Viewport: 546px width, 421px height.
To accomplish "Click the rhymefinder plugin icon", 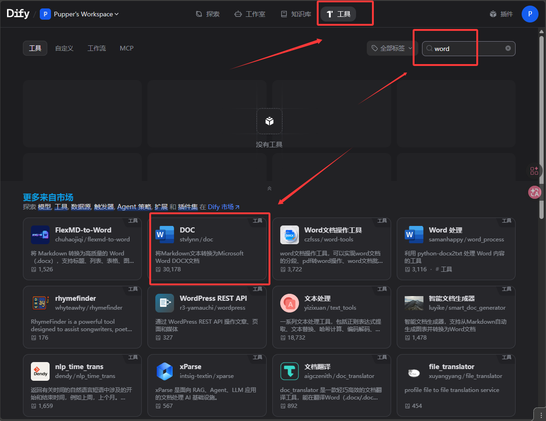I will point(40,303).
